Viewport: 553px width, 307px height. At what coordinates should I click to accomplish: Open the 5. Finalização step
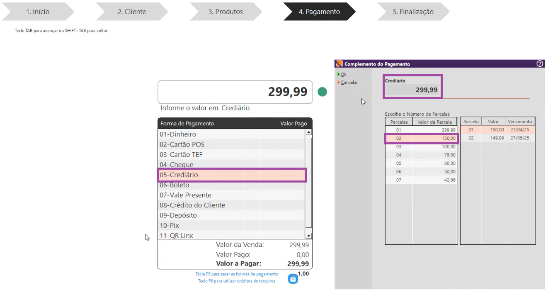point(413,12)
